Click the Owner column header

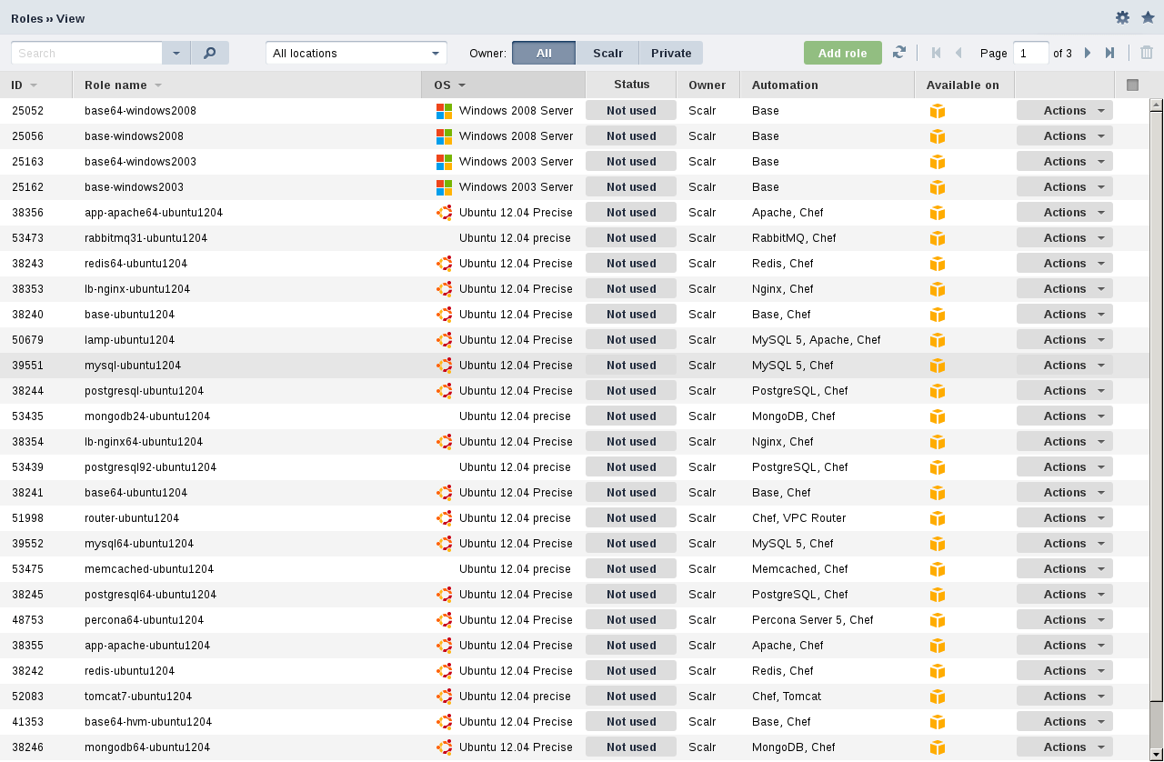[x=707, y=85]
